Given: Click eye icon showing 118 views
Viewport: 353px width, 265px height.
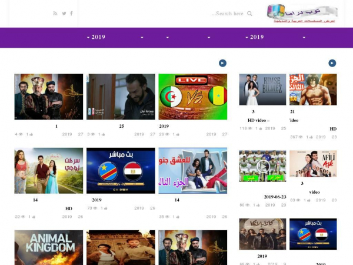Looking at the screenshot, I should tap(249, 128).
